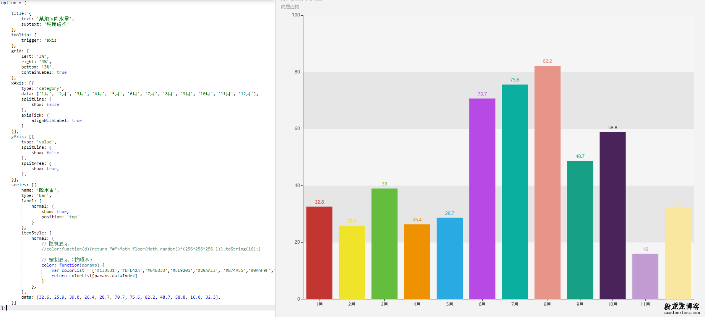
Task: Click the bottom: '3%' grid code line
Action: 37,67
